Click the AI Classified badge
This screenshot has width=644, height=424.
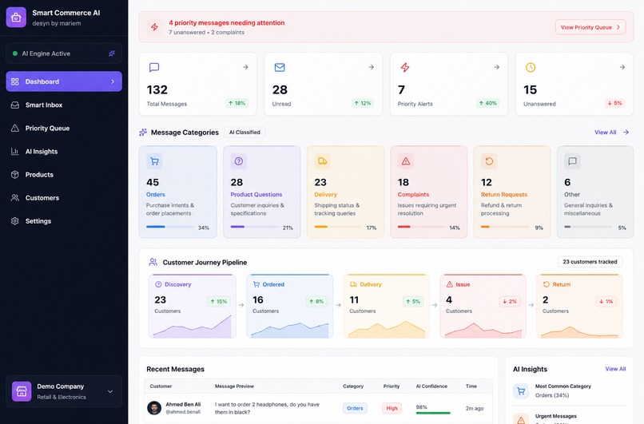coord(244,133)
